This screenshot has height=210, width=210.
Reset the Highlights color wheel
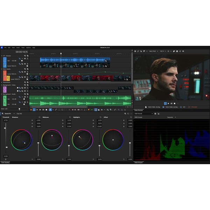tap(100, 117)
